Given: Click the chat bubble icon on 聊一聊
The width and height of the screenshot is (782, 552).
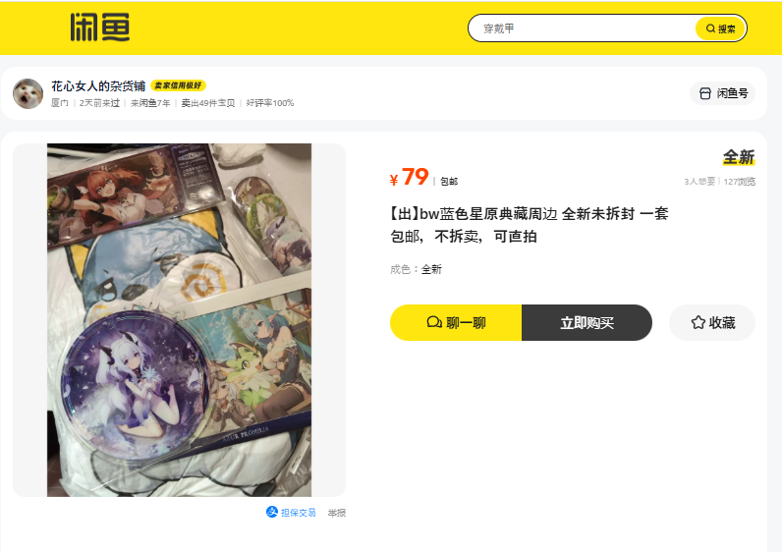Looking at the screenshot, I should [434, 322].
